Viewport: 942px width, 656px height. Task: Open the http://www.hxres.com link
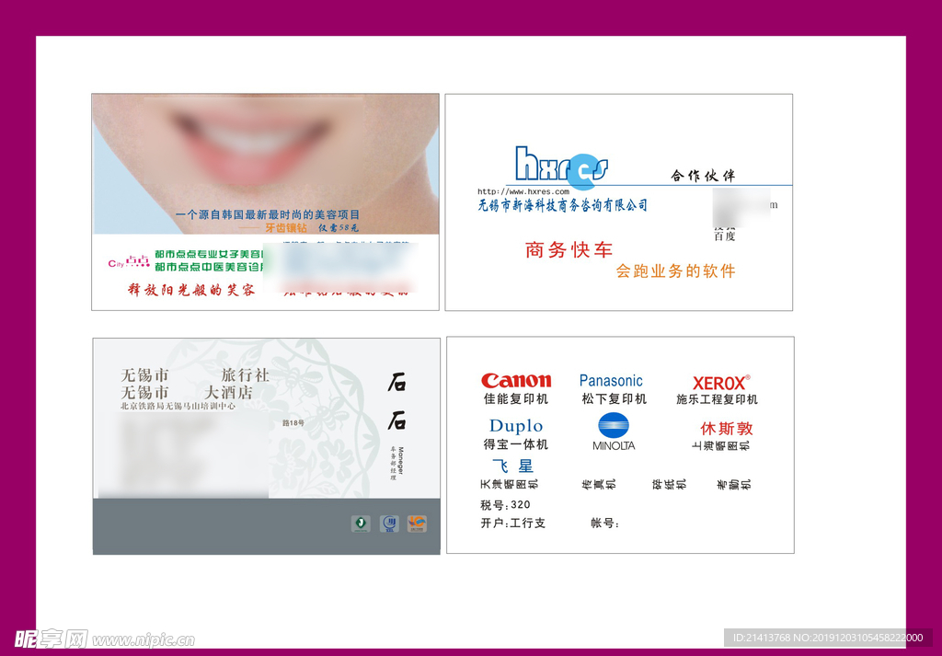click(523, 191)
